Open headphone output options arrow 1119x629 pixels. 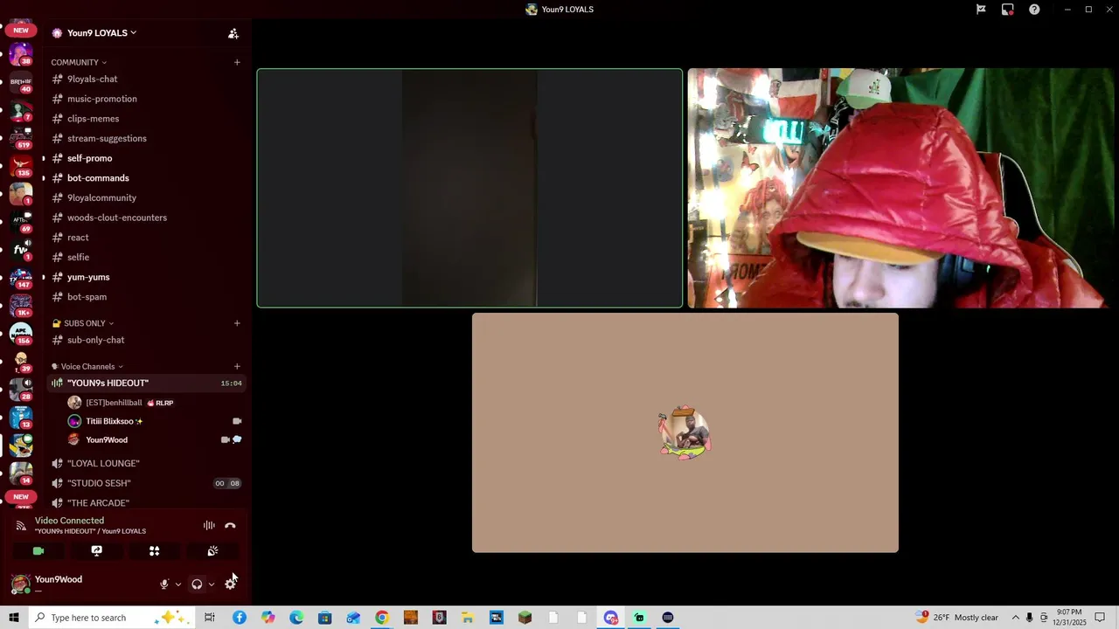pyautogui.click(x=212, y=584)
